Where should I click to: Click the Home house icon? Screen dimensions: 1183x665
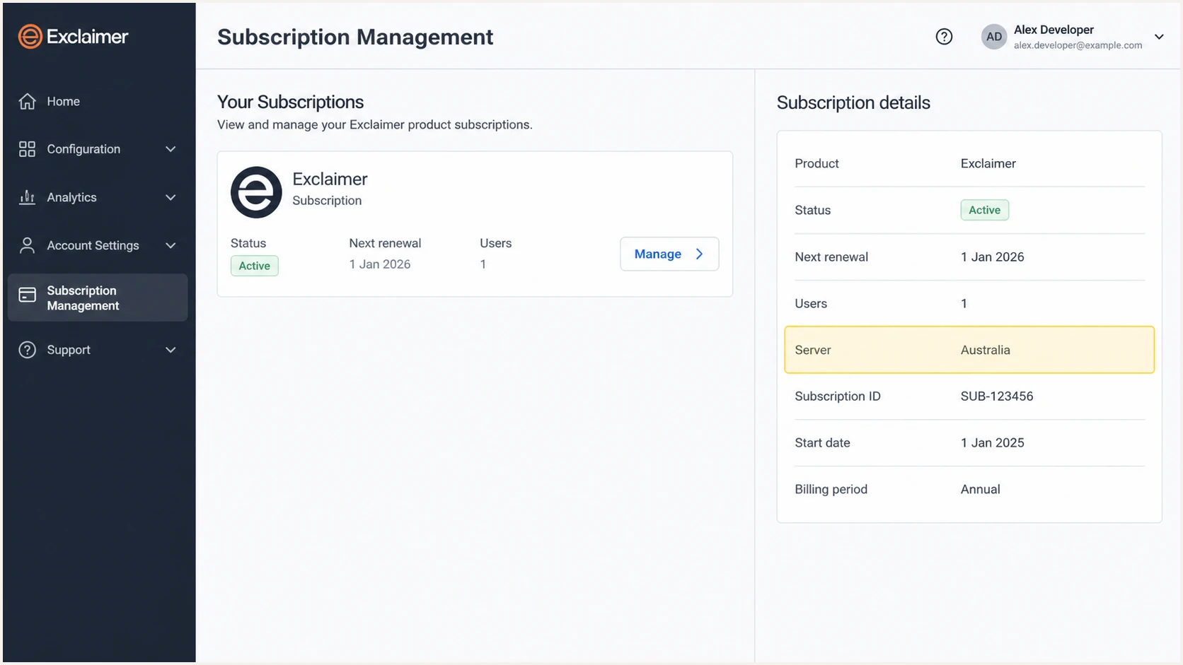(27, 102)
